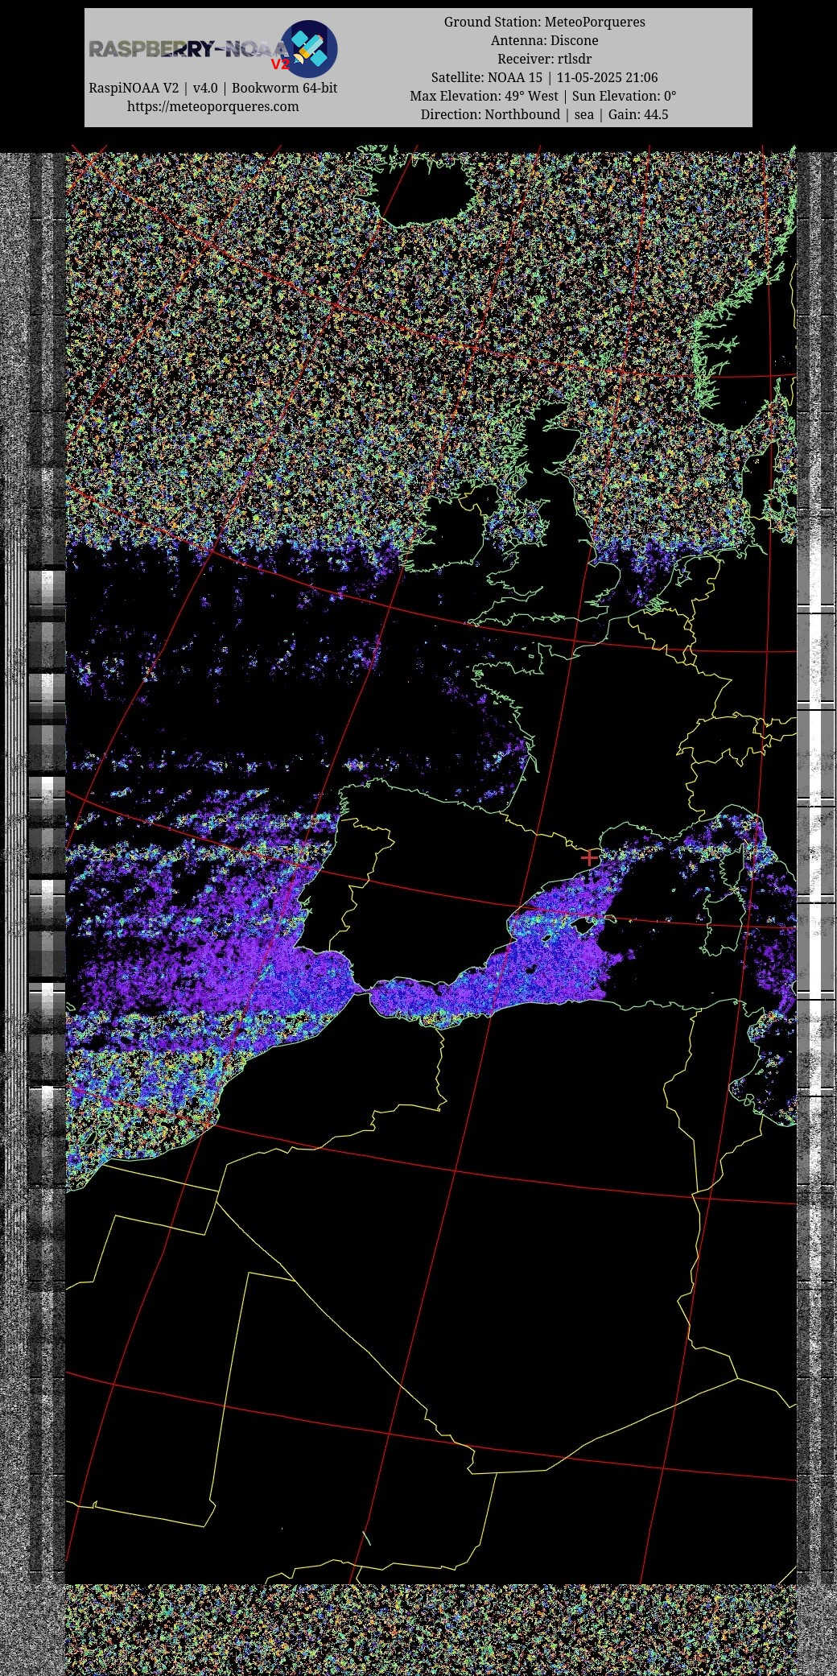Click the Raspberry-NOAA V2 logo
The height and width of the screenshot is (1676, 837).
pos(213,49)
